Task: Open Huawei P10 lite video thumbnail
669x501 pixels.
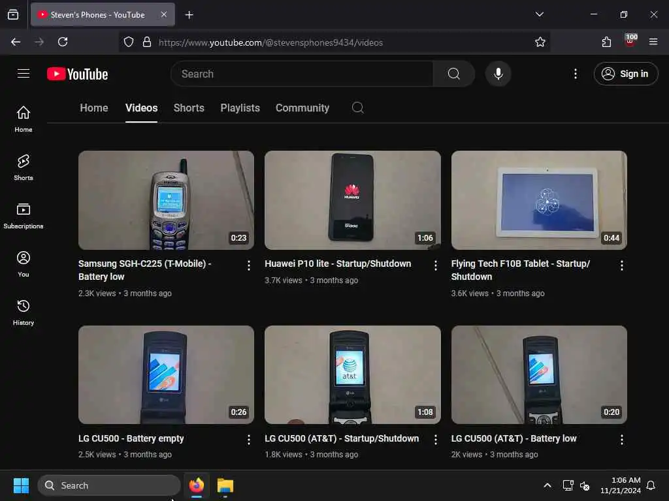Action: 352,200
